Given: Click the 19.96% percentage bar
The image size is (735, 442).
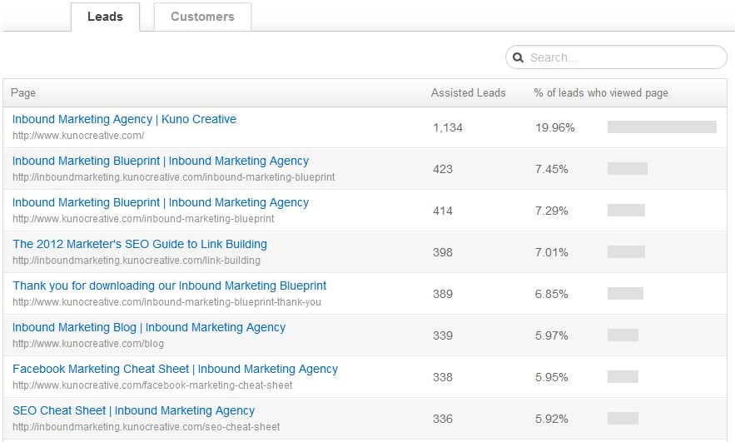Looking at the screenshot, I should pos(662,127).
